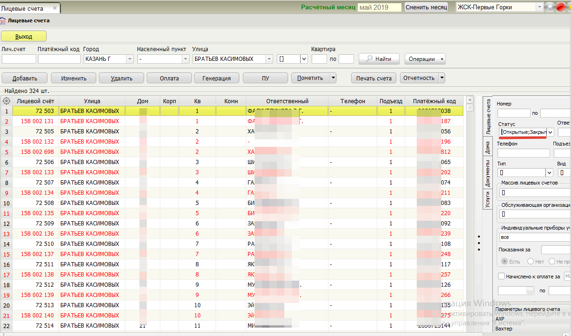Click the slider handle below Начислено к оплате
Screen dimensions: 571x336
(x=530, y=290)
